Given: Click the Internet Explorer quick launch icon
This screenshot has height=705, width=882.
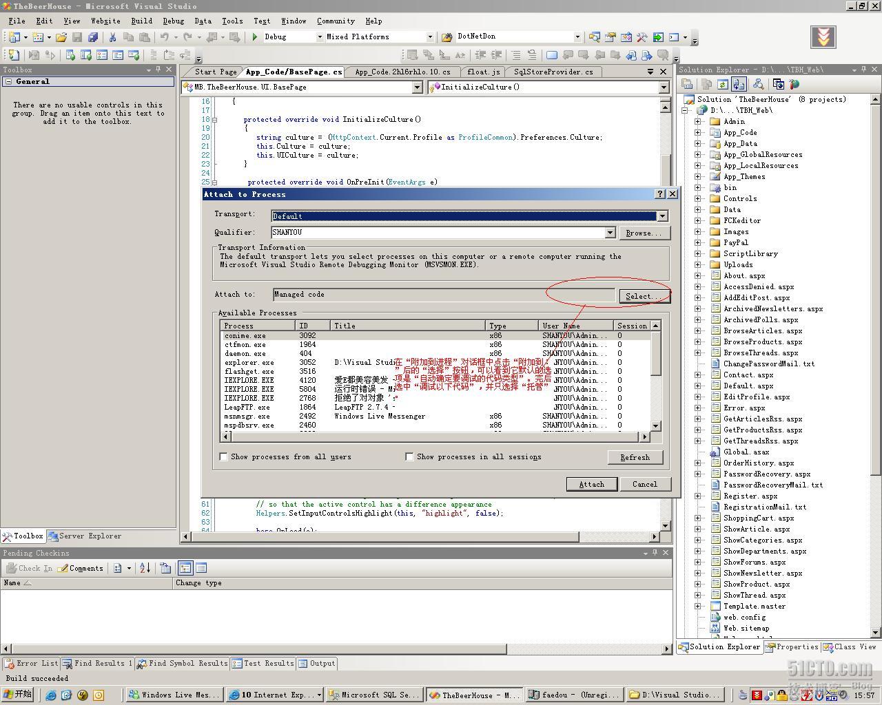Looking at the screenshot, I should (51, 695).
